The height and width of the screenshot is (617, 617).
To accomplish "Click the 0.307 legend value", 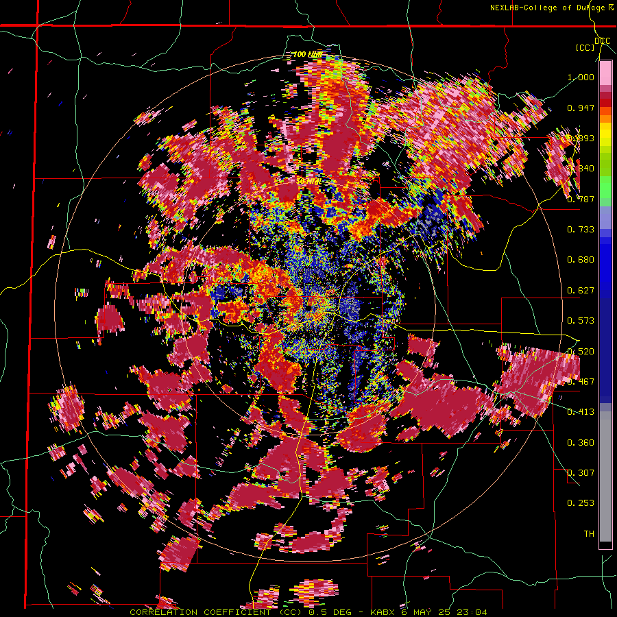I will coord(581,473).
